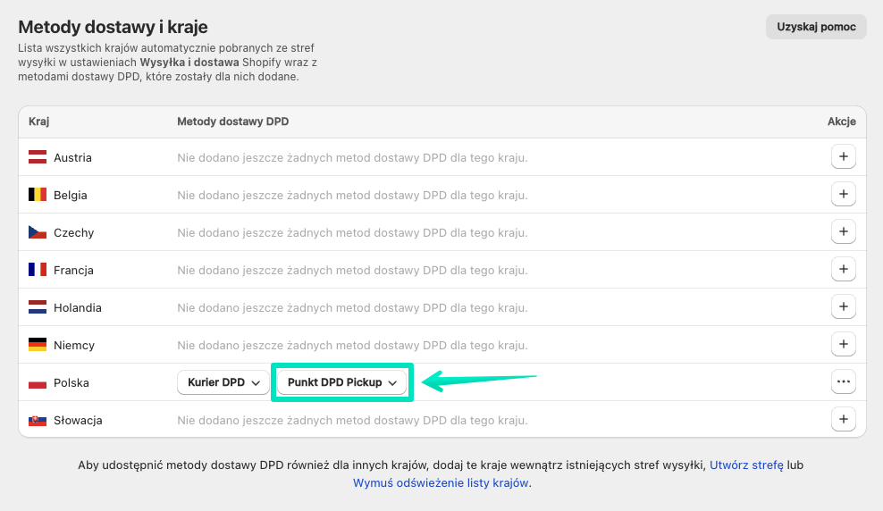Expand the Punkt DPD Pickup dropdown
The height and width of the screenshot is (511, 883).
pyautogui.click(x=341, y=382)
